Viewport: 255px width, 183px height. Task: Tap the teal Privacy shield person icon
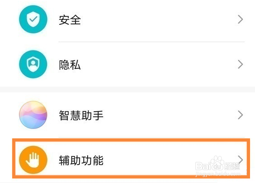pyautogui.click(x=33, y=64)
